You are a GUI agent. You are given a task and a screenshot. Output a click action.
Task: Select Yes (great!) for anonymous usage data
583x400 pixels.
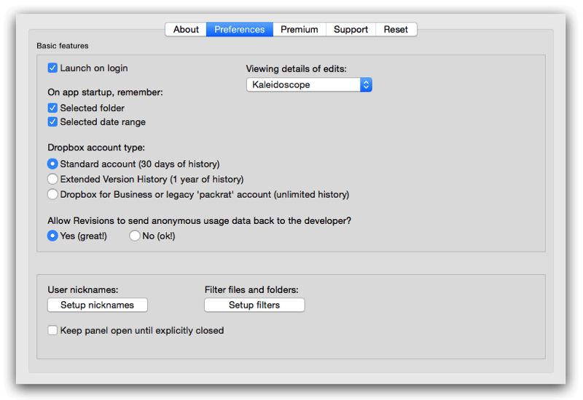[x=52, y=236]
